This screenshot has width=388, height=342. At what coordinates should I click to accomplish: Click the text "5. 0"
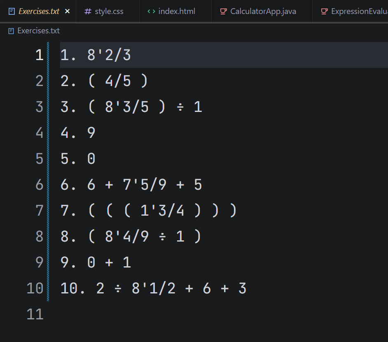[x=78, y=158]
